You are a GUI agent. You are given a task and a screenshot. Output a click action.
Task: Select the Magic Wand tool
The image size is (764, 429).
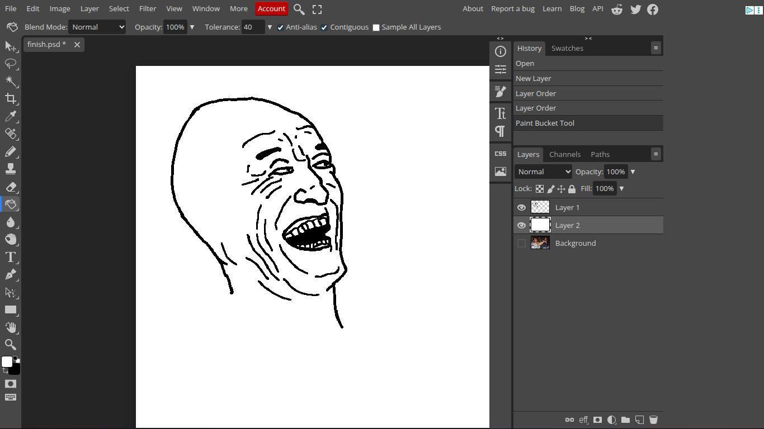[x=11, y=82]
